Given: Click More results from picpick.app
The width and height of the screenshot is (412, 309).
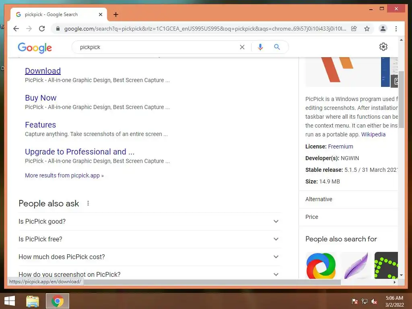Looking at the screenshot, I should [64, 175].
